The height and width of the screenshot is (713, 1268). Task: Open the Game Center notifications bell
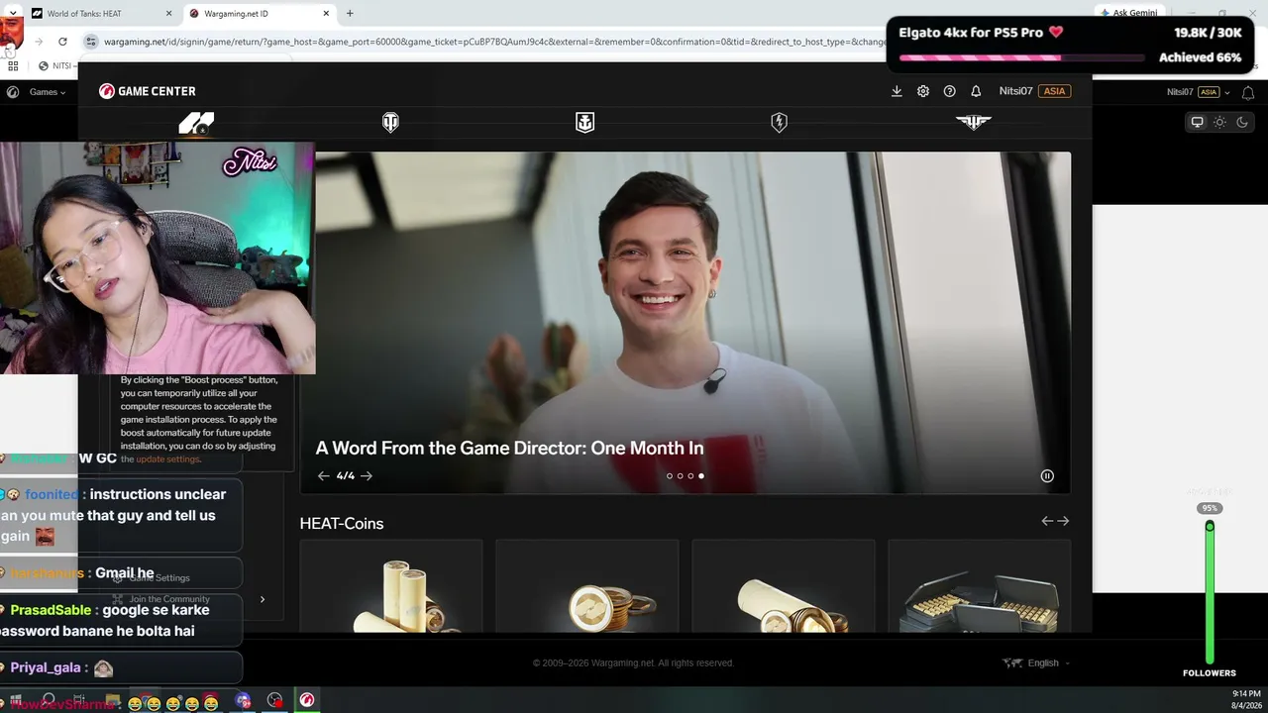point(976,91)
